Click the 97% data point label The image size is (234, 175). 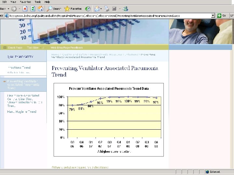click(156, 102)
